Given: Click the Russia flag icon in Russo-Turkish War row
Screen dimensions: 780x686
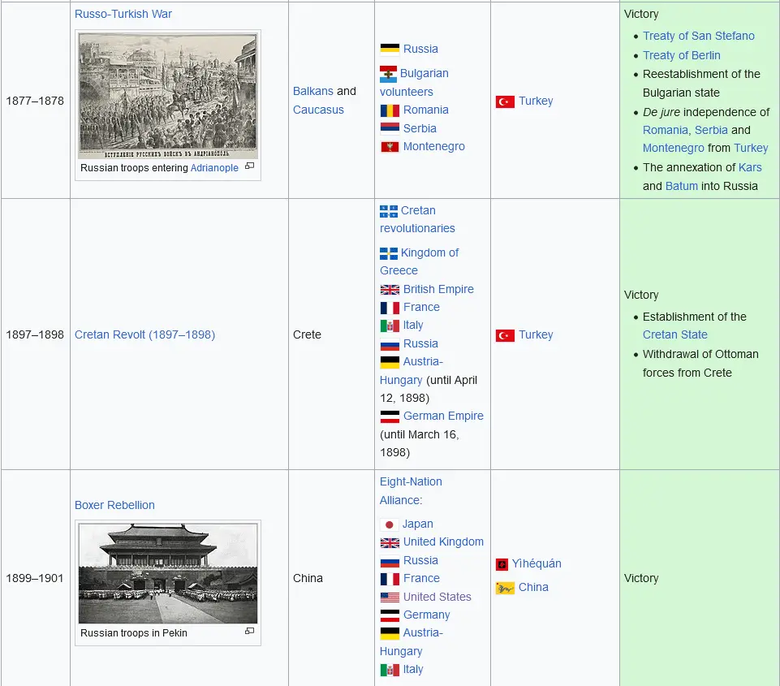Looking at the screenshot, I should (x=390, y=49).
